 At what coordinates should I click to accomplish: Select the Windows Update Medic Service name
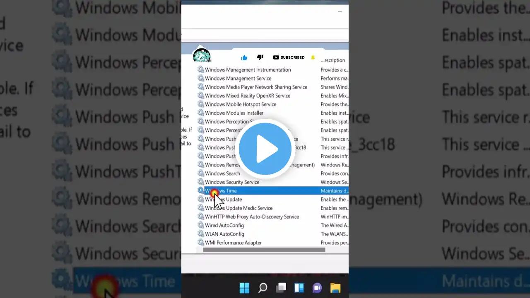(x=238, y=208)
